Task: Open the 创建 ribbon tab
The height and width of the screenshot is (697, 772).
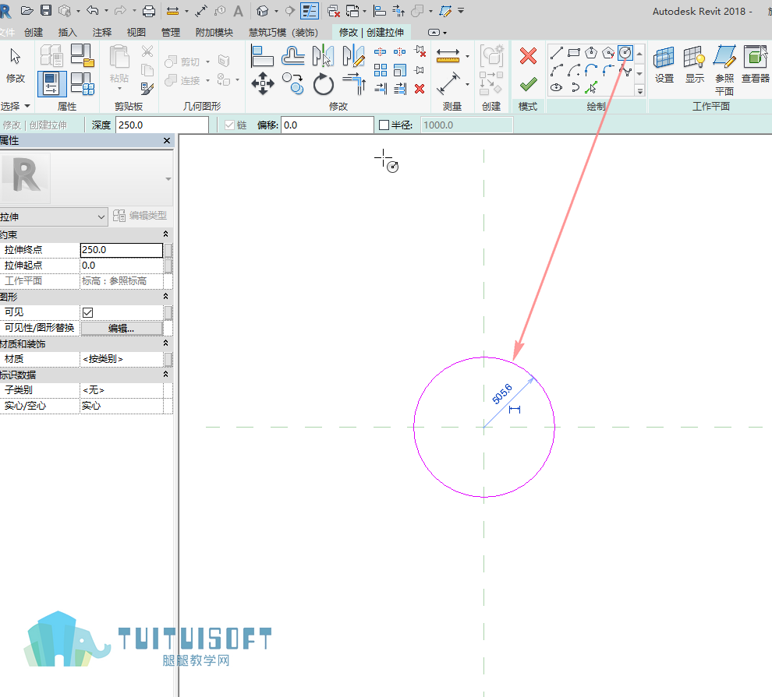Action: (x=34, y=33)
